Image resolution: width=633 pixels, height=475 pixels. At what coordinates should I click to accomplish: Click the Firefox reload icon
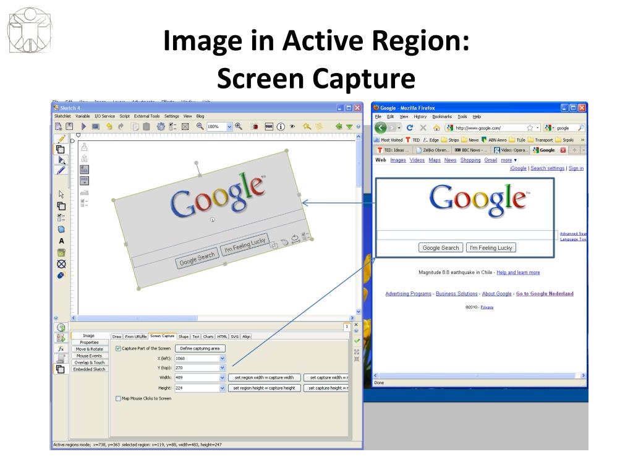click(x=410, y=127)
